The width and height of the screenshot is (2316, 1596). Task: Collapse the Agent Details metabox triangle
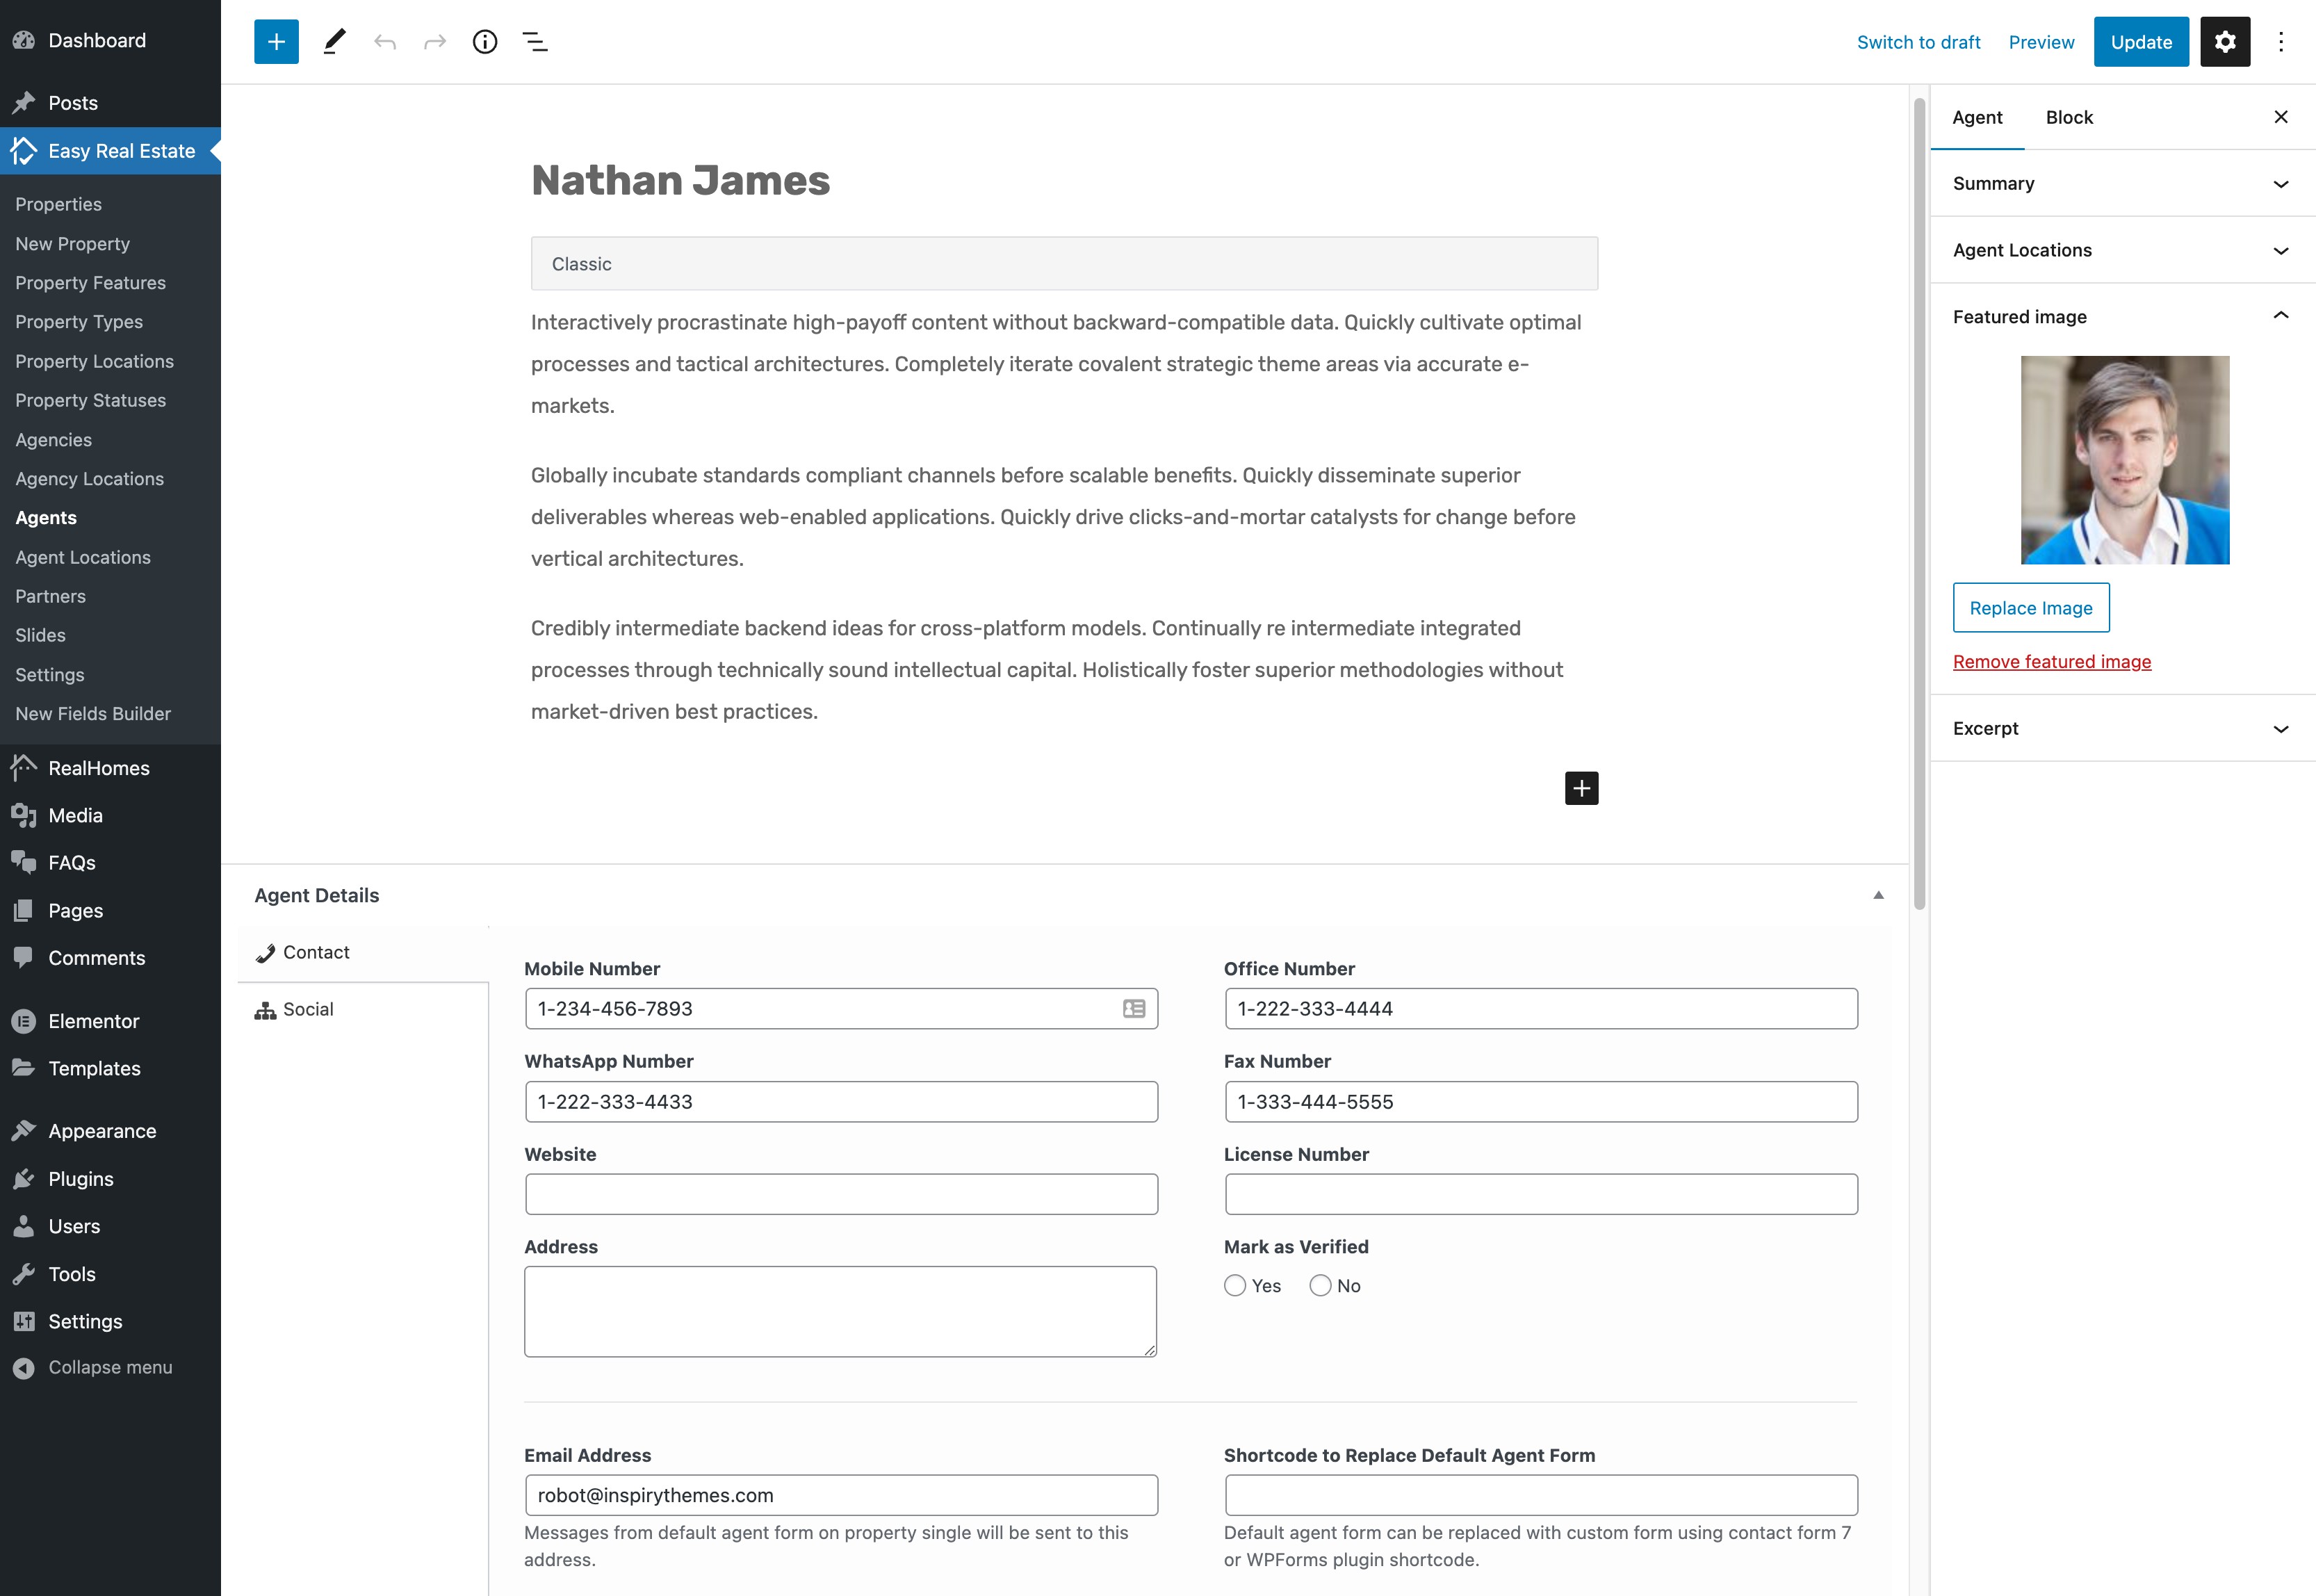[1878, 895]
